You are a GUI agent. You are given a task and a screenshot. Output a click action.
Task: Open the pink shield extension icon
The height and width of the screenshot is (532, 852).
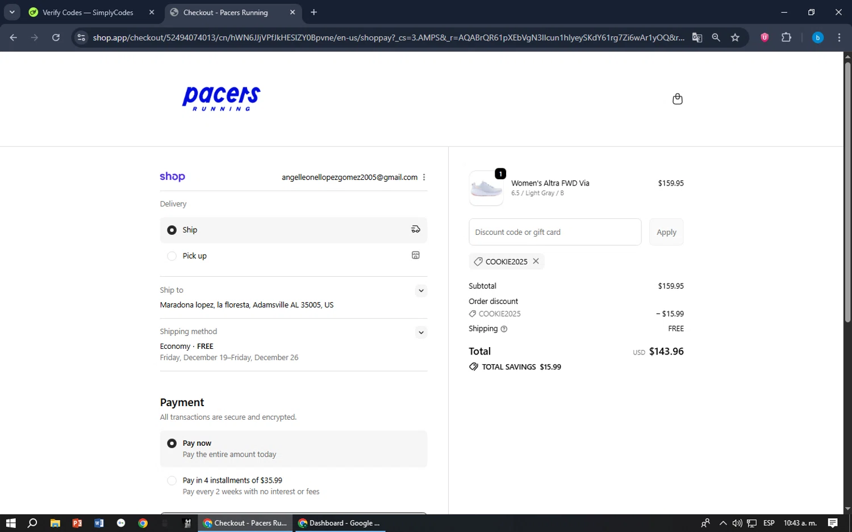pyautogui.click(x=765, y=37)
